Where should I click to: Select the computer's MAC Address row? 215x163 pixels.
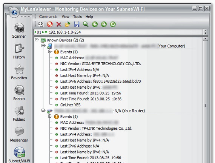[89, 58]
